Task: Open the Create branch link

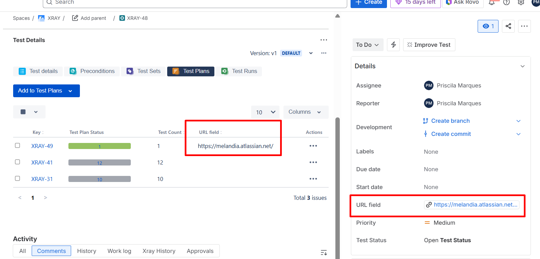Action: pos(450,121)
